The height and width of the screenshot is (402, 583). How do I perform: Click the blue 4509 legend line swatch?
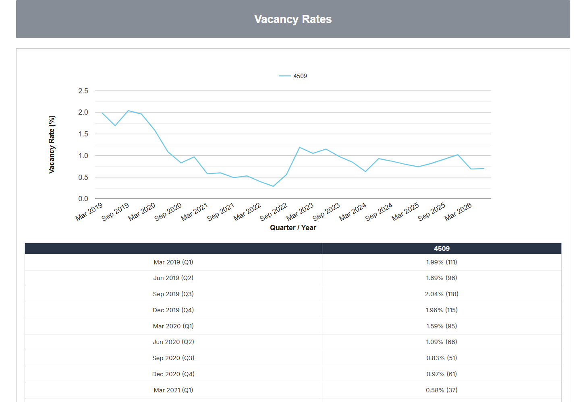click(285, 76)
